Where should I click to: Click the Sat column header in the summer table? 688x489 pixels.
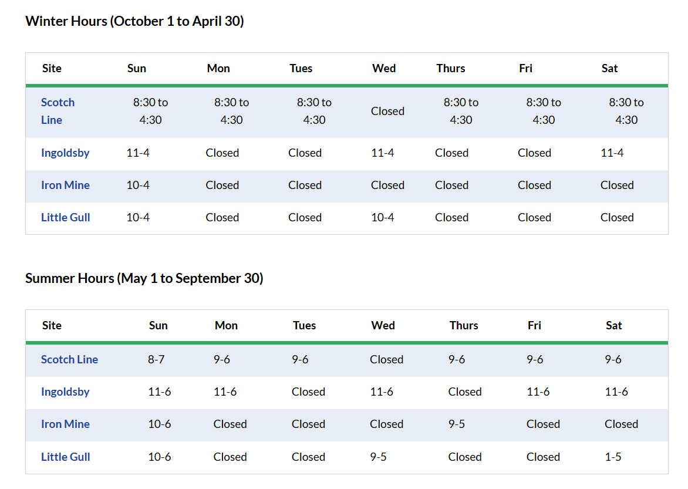[x=613, y=326]
